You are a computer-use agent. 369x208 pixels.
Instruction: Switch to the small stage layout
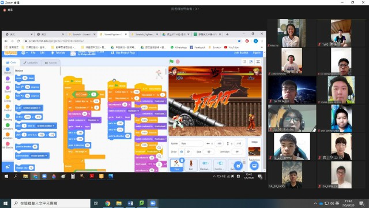[x=244, y=62]
